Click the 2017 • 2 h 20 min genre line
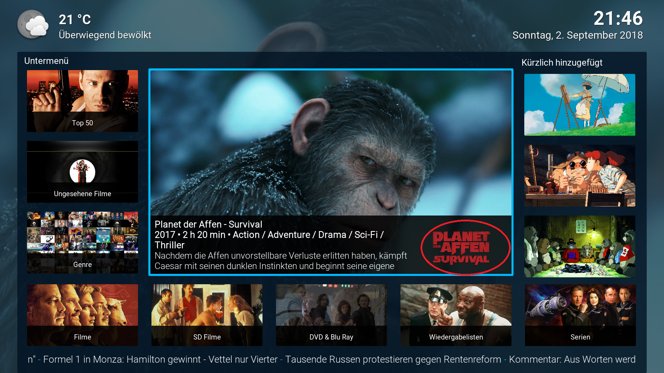 click(x=269, y=240)
